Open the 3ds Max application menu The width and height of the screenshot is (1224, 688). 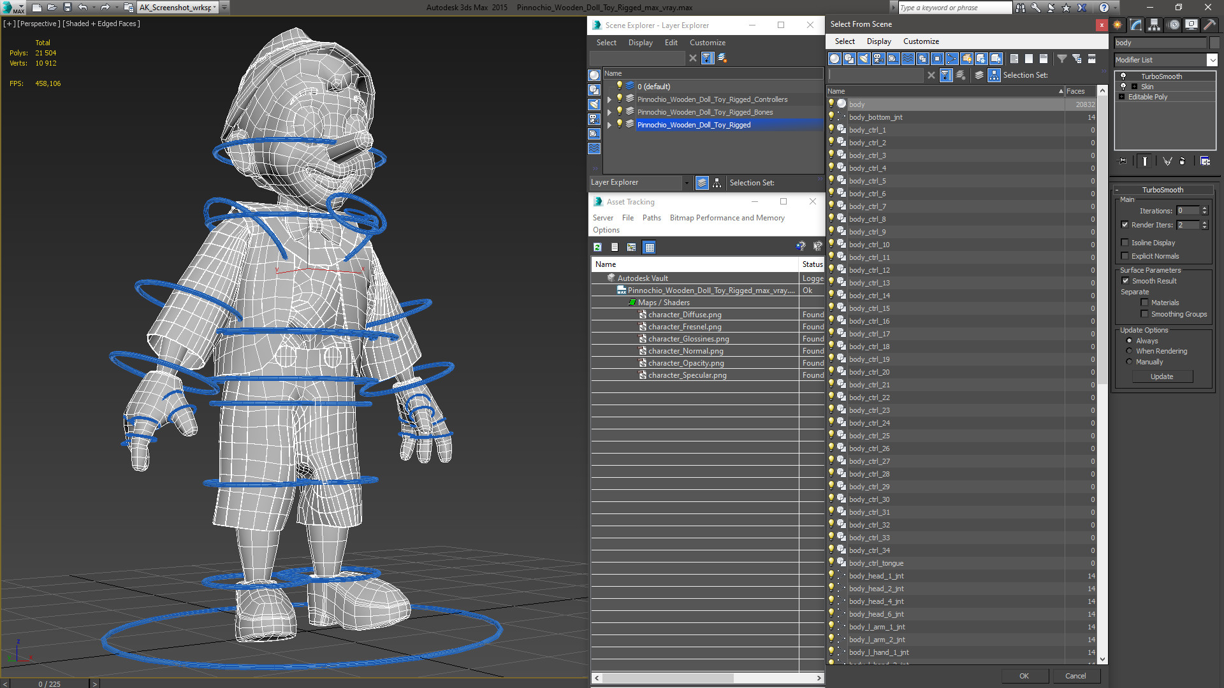point(13,8)
